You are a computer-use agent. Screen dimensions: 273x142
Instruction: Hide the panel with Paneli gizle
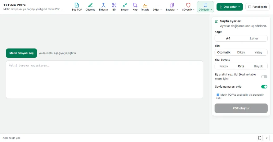tap(257, 7)
